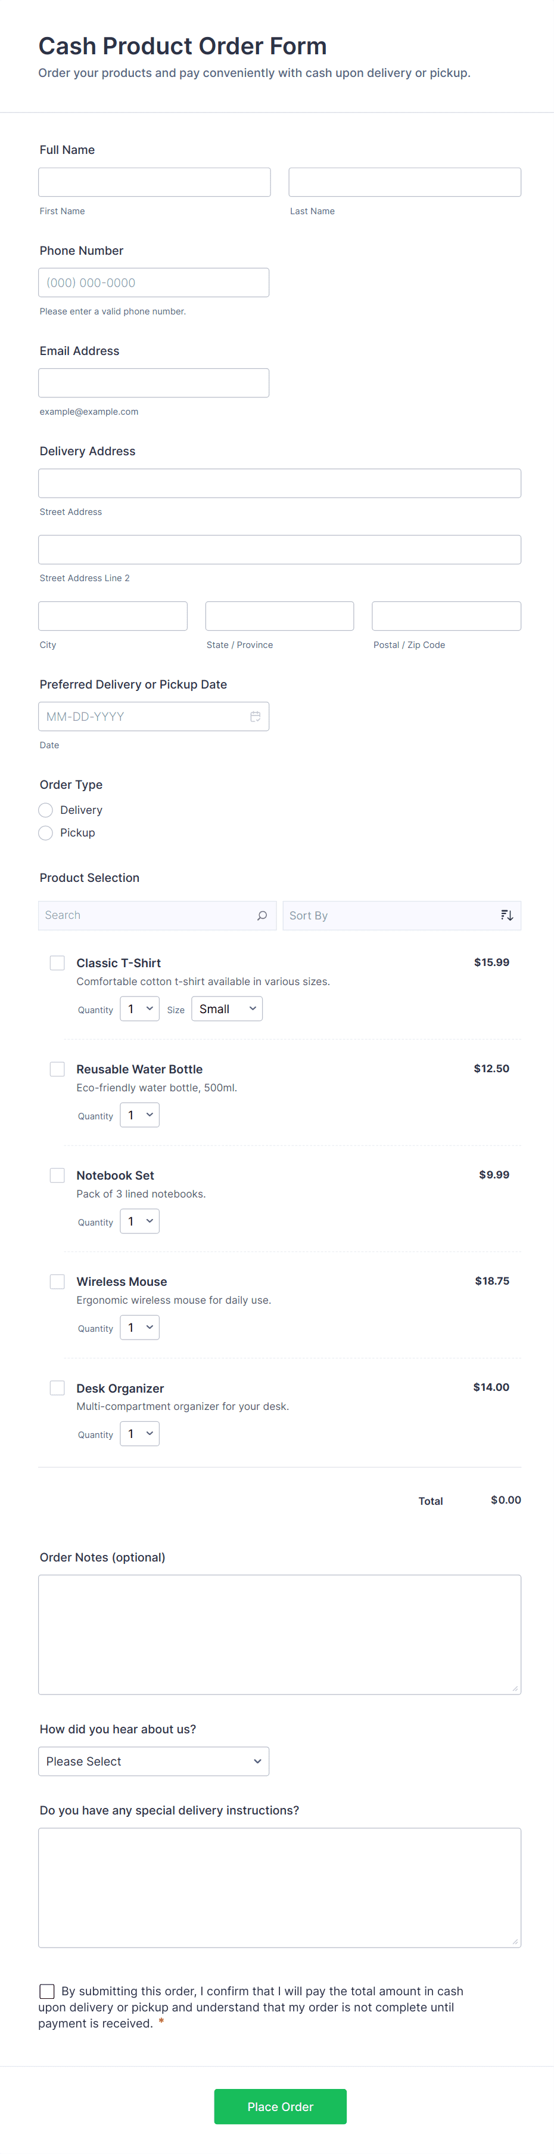The height and width of the screenshot is (2154, 554).
Task: Click the First Name input field
Action: [x=154, y=183]
